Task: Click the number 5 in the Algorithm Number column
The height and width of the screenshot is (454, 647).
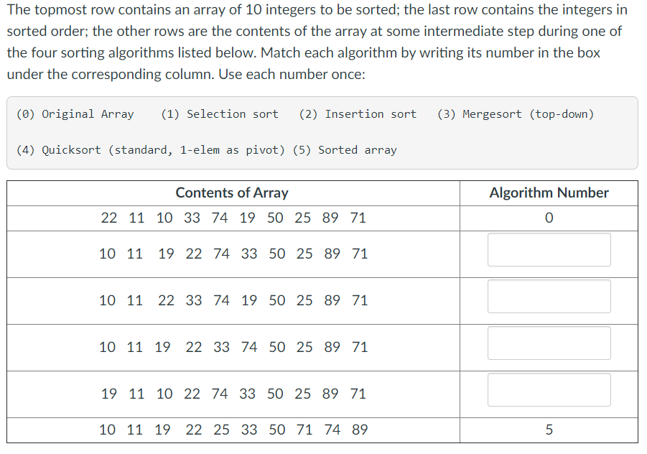Action: [x=549, y=430]
